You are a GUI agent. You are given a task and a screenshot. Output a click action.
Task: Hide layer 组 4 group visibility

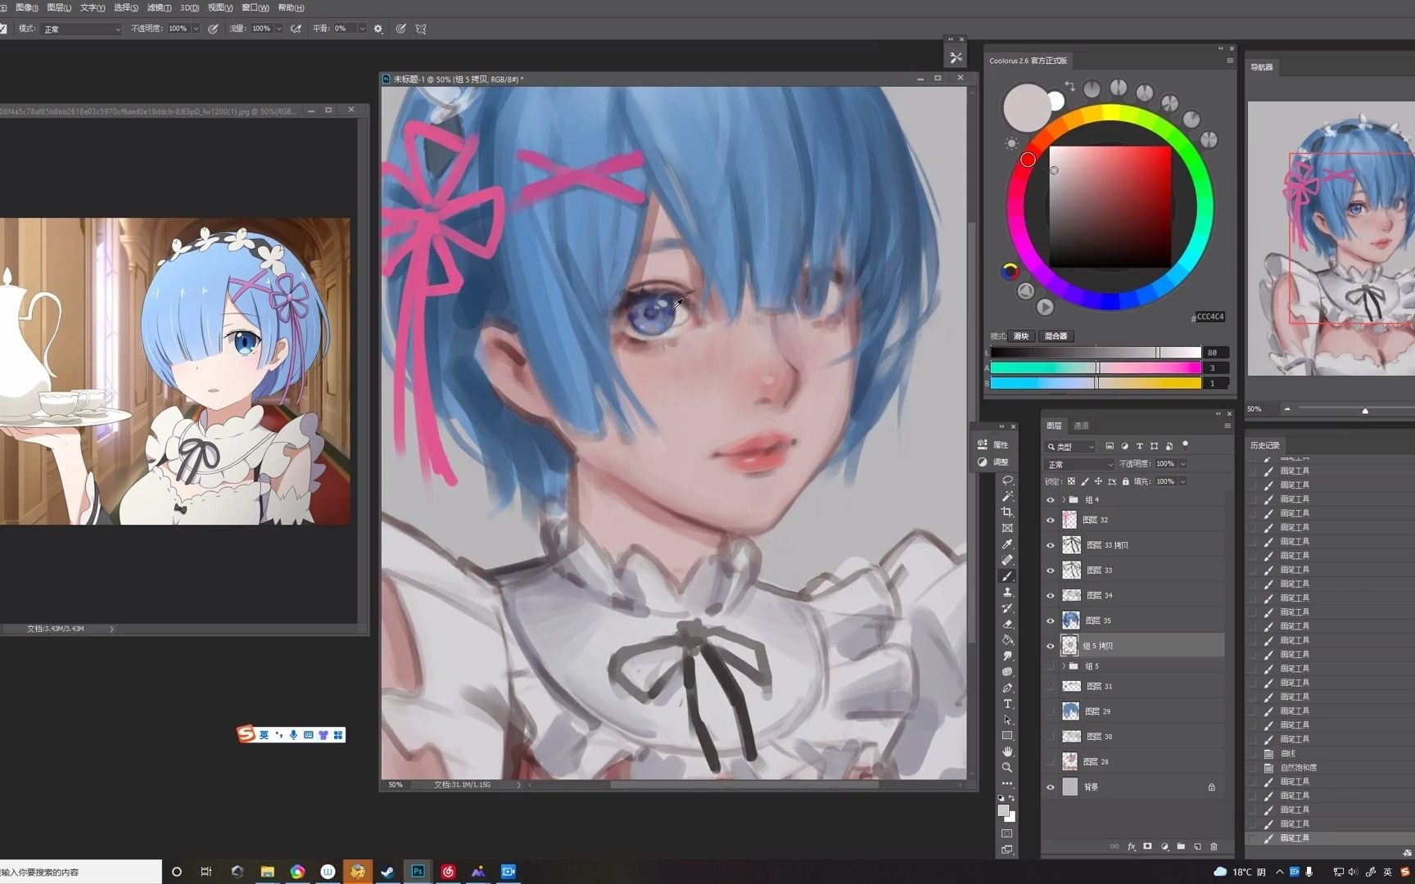pyautogui.click(x=1051, y=499)
